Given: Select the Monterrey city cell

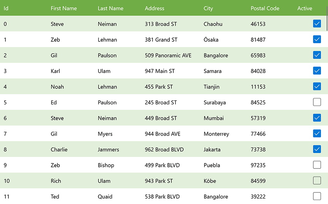Looking at the screenshot, I should coord(216,134).
